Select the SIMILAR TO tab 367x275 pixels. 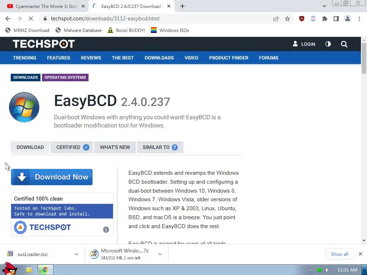(x=160, y=147)
